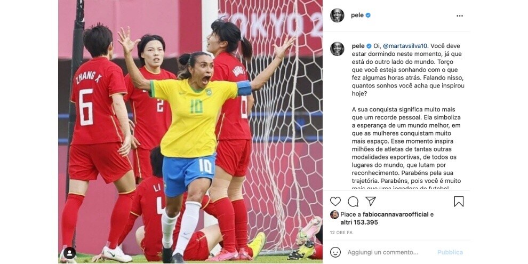The height and width of the screenshot is (264, 528).
Task: Click the Pubblica button
Action: [450, 252]
